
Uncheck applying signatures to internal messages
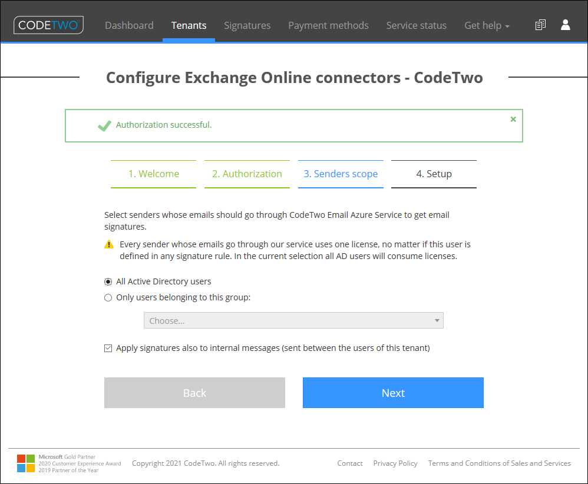click(x=108, y=348)
